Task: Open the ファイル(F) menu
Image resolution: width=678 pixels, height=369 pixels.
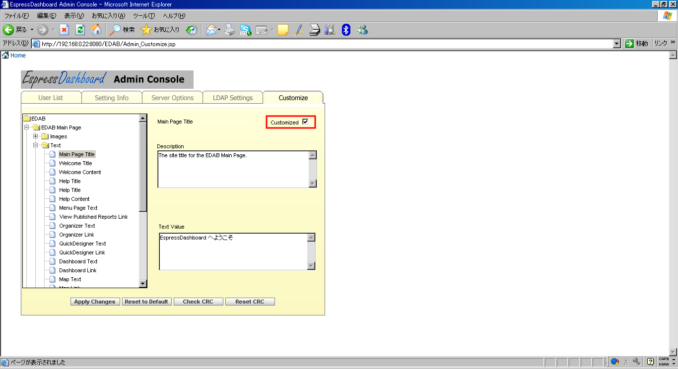Action: pos(17,16)
